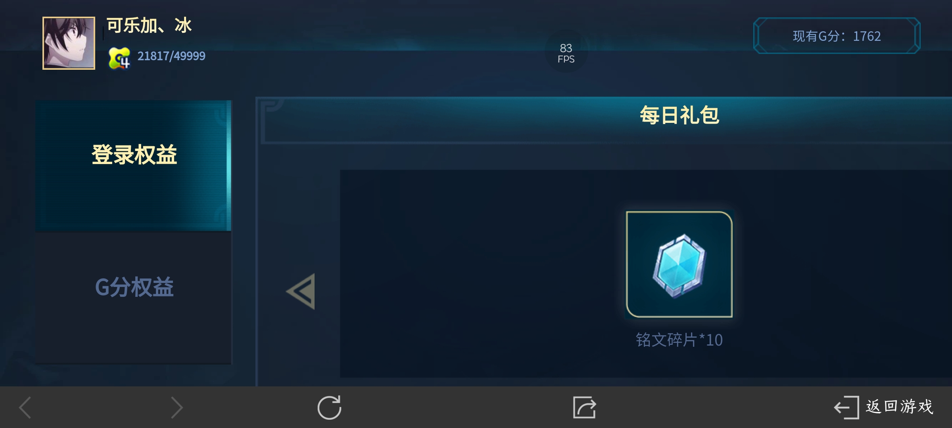Open the player avatar portrait
The image size is (952, 428).
tap(69, 43)
